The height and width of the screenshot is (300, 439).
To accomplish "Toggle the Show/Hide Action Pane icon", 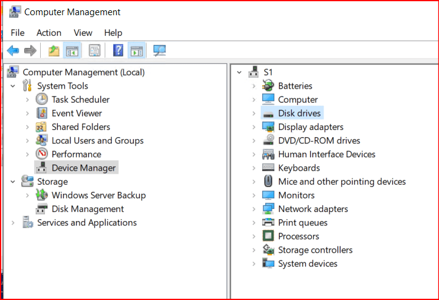I will pos(136,50).
